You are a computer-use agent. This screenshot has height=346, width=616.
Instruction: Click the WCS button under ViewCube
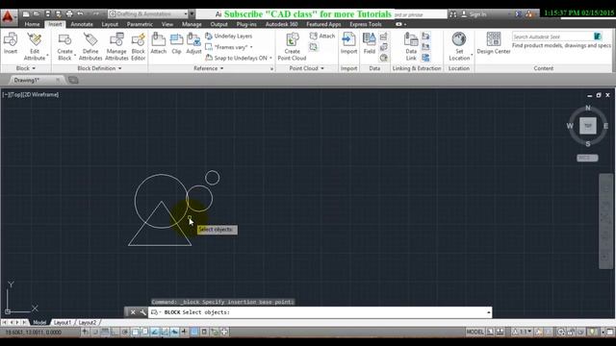tap(587, 158)
